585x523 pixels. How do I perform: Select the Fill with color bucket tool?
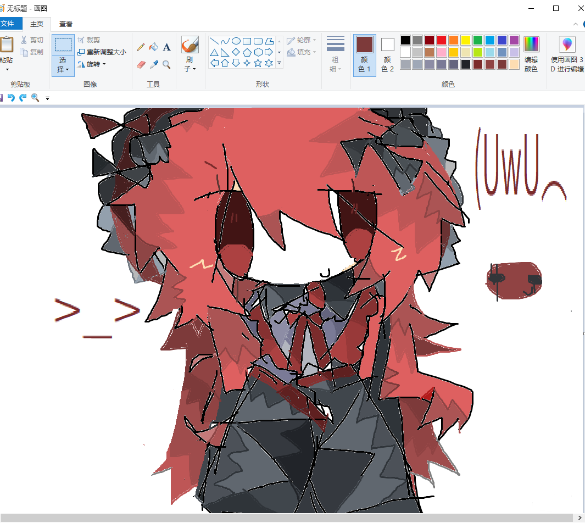154,47
